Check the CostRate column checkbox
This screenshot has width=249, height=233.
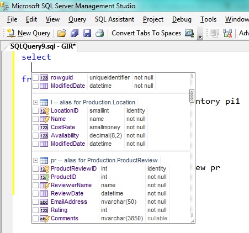tap(36, 127)
